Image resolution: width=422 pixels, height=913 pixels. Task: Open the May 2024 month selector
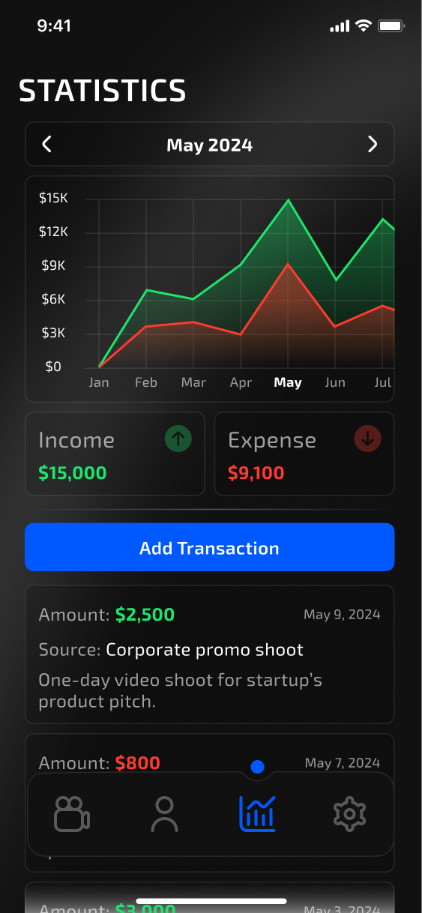tap(210, 144)
